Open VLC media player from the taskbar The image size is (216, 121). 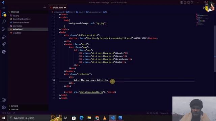coord(105,118)
